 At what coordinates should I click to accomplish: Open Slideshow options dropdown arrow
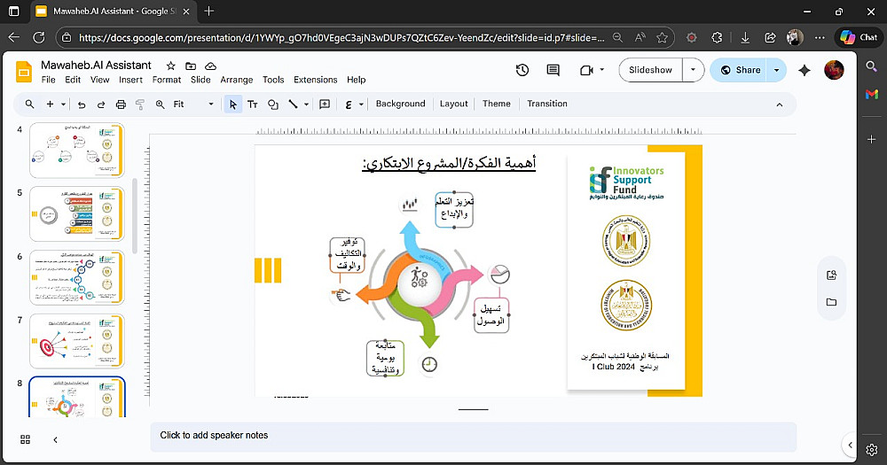[693, 70]
